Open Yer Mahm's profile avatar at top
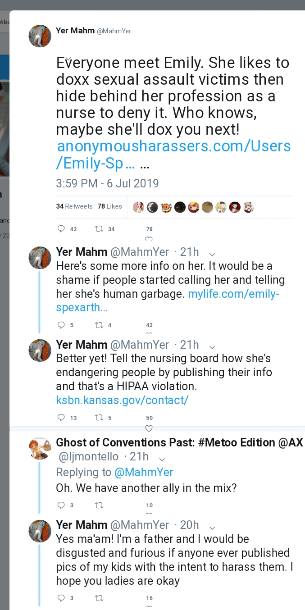The height and width of the screenshot is (610, 305). (40, 36)
